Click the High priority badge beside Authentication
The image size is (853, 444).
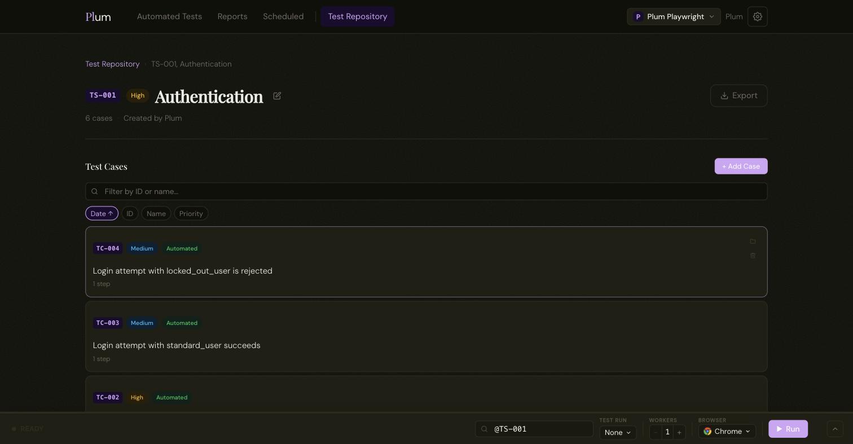point(138,95)
